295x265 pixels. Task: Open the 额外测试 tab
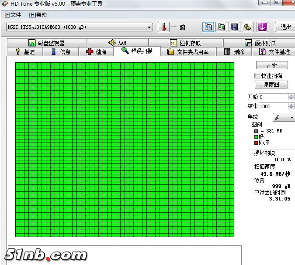(260, 43)
